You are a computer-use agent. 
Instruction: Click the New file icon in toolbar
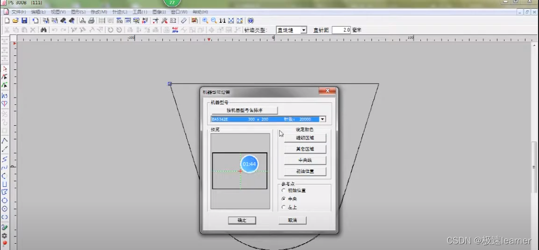click(7, 20)
